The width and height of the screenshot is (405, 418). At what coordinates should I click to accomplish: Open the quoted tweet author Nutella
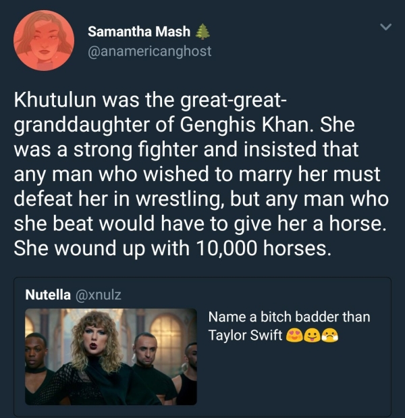[50, 294]
